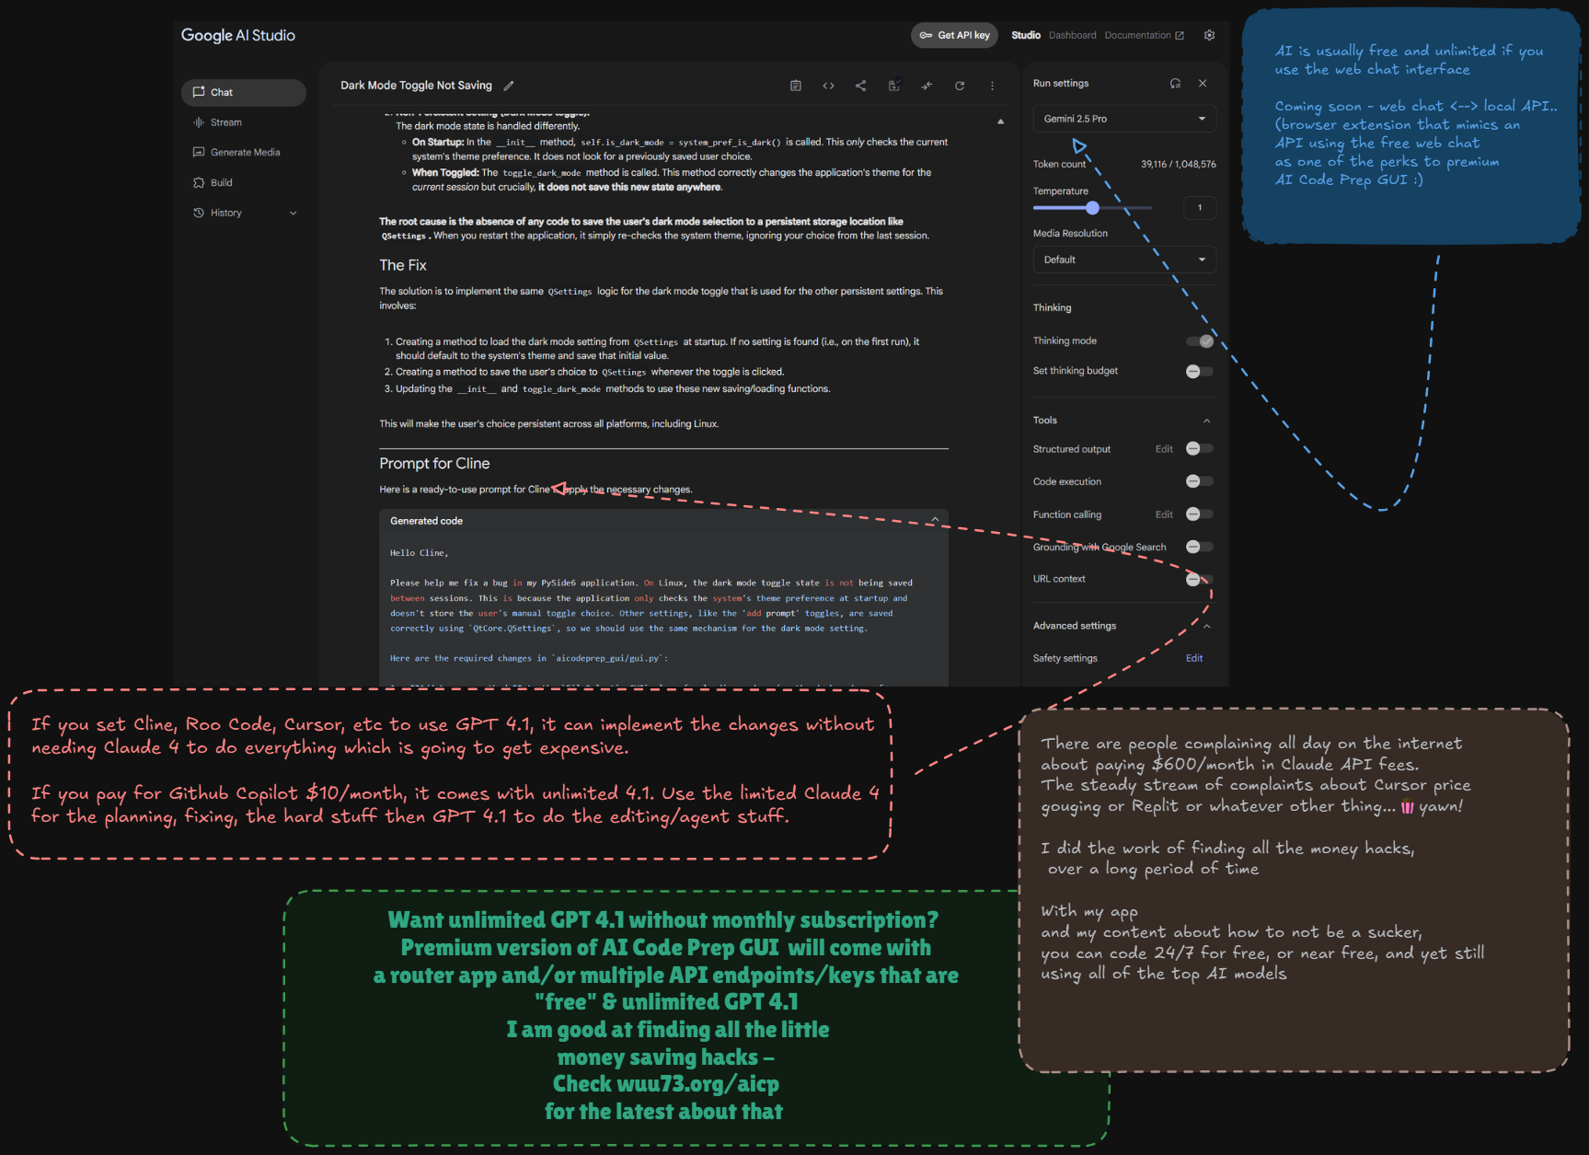The height and width of the screenshot is (1155, 1589).
Task: Turn off Thinking mode
Action: pos(1200,341)
